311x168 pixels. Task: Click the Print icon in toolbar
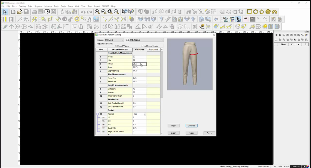tap(34, 12)
